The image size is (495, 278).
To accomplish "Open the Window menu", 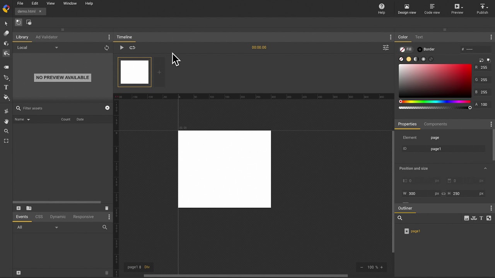I will click(x=70, y=3).
